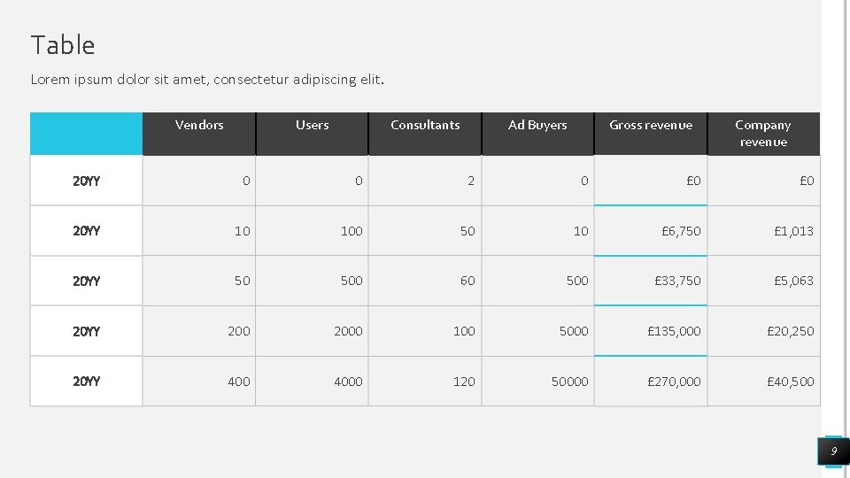The height and width of the screenshot is (478, 850).
Task: Click the Gross revenue column header
Action: click(651, 126)
